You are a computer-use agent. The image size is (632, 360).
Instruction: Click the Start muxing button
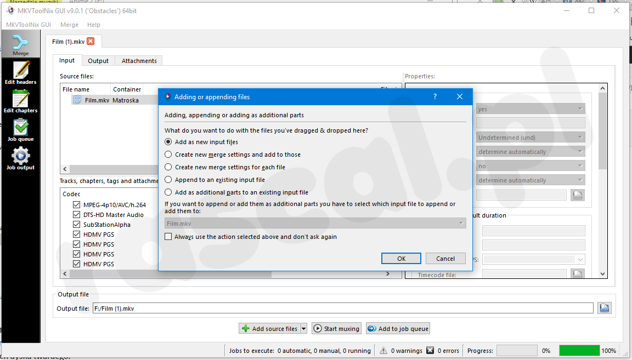336,329
